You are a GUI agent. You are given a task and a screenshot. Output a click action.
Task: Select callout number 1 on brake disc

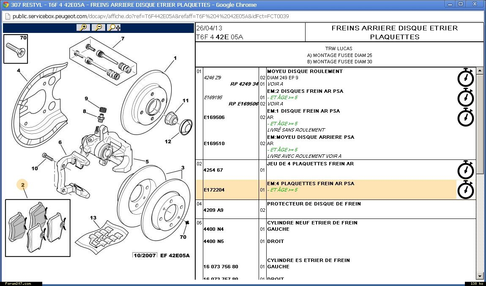point(175,58)
